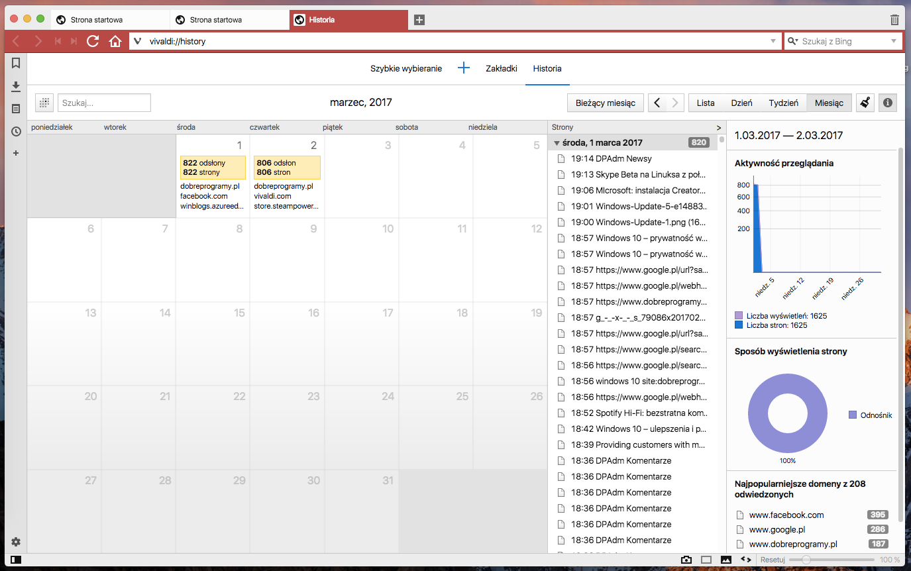Switch history view to Dzień
Image resolution: width=911 pixels, height=571 pixels.
741,103
